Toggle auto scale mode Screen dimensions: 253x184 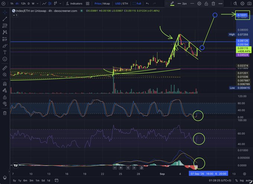[x=248, y=180]
